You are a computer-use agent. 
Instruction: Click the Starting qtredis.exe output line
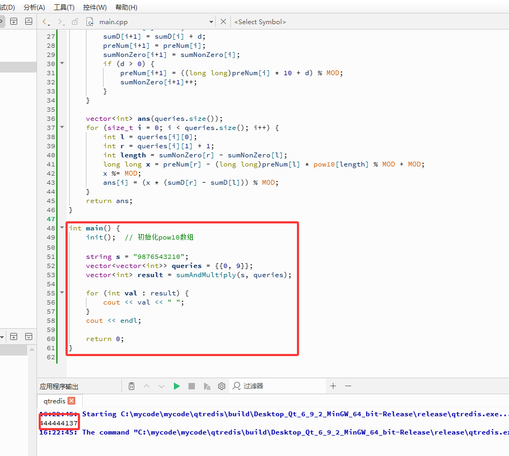274,414
